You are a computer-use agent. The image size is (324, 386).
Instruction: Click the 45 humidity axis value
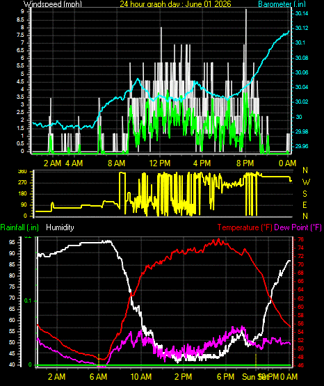pos(12,353)
